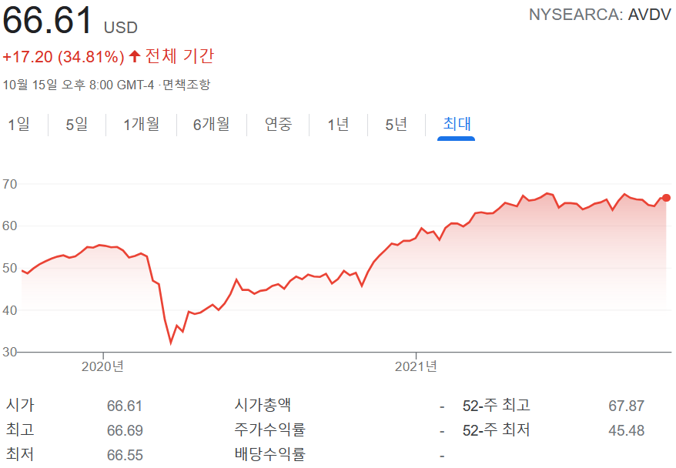Click the 2020년 axis label
This screenshot has height=468, width=676.
pos(102,366)
